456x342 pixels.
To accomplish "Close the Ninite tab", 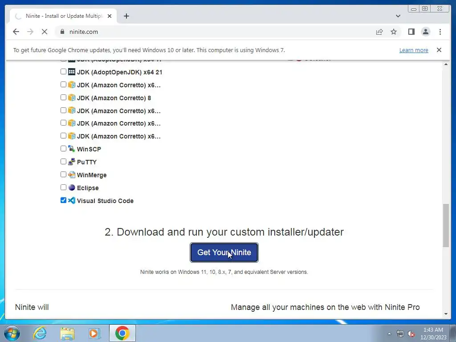I will (x=110, y=16).
